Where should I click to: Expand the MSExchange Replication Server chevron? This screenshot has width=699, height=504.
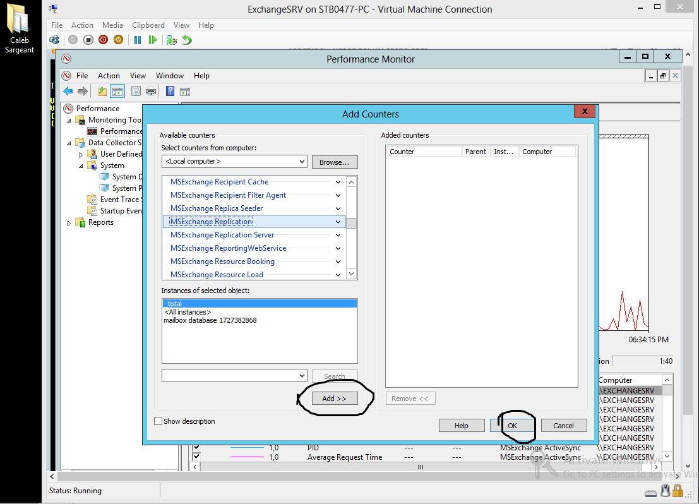click(x=338, y=235)
